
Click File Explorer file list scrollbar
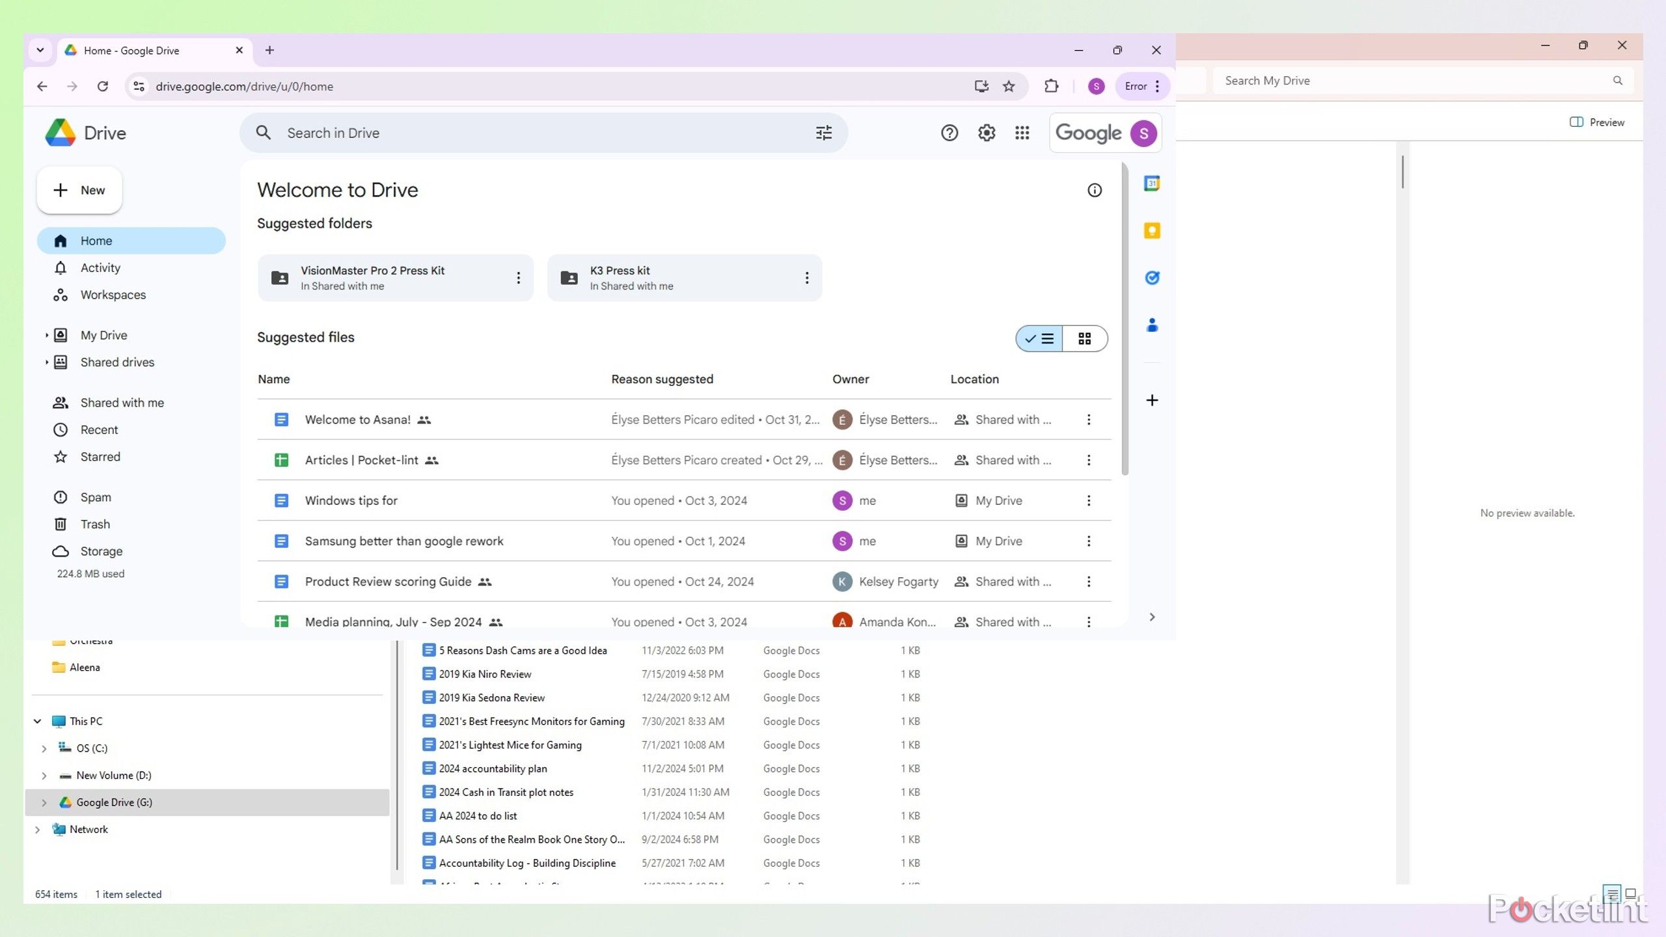click(1402, 172)
